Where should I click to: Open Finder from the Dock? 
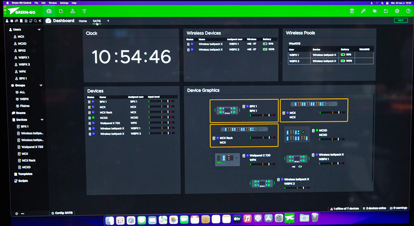[x=109, y=220]
